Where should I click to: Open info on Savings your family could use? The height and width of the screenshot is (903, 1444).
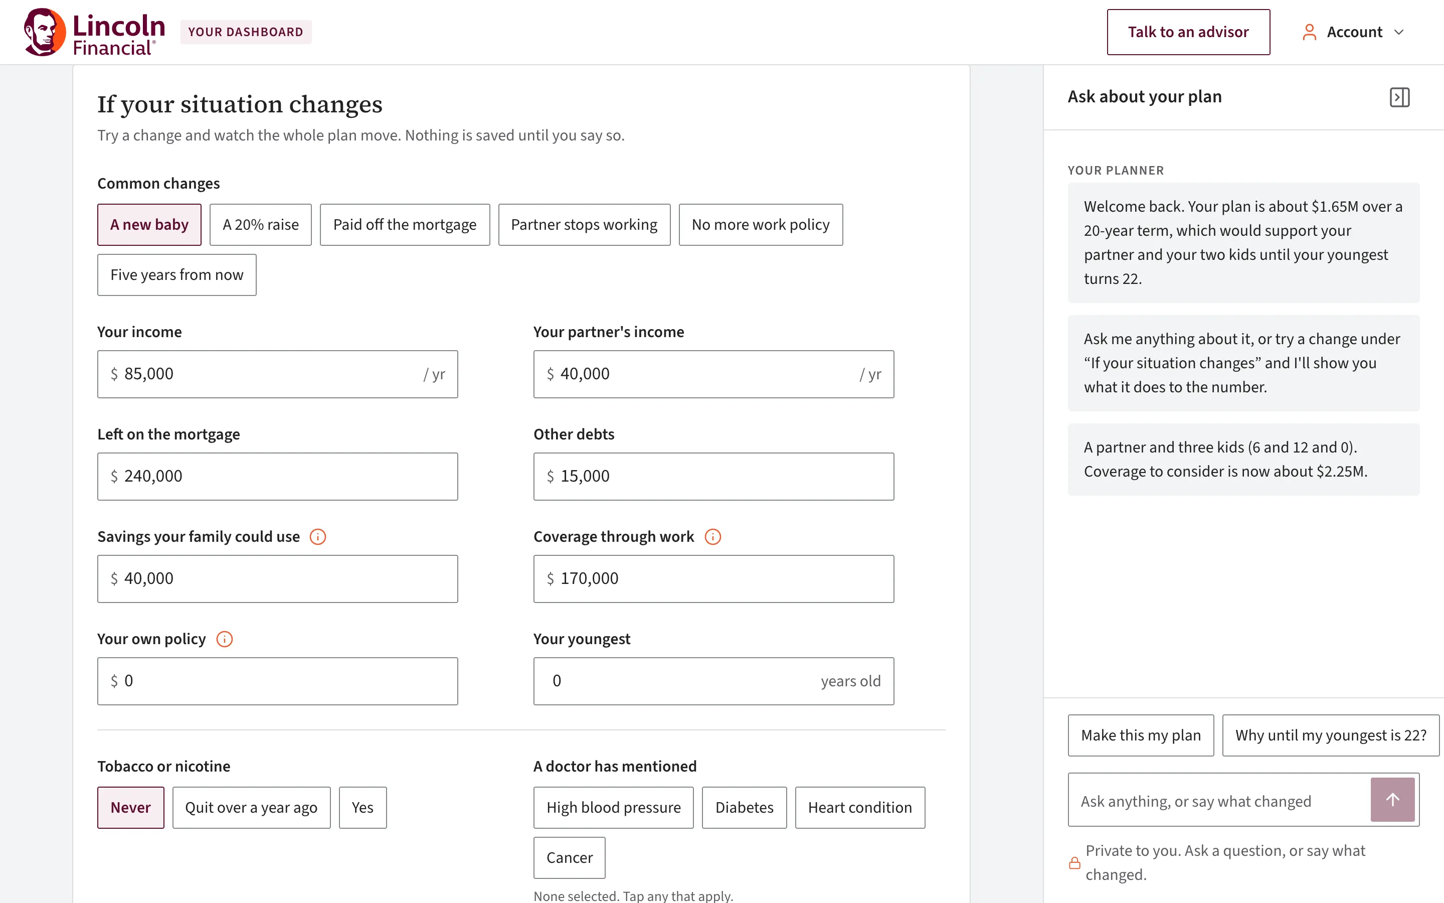(x=318, y=537)
